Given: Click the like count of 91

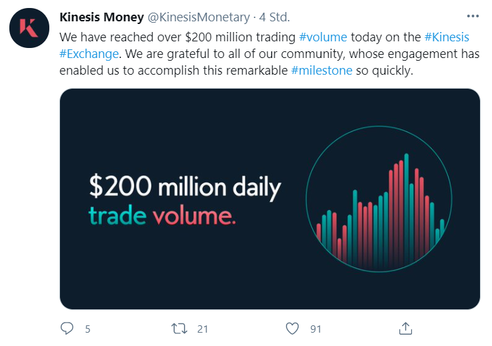Looking at the screenshot, I should coord(316,329).
